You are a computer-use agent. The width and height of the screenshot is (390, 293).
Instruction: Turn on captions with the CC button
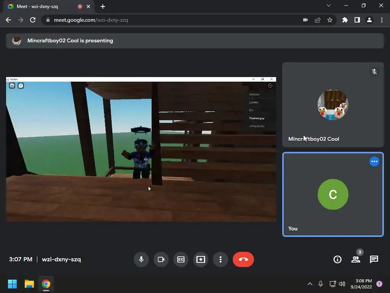point(181,259)
